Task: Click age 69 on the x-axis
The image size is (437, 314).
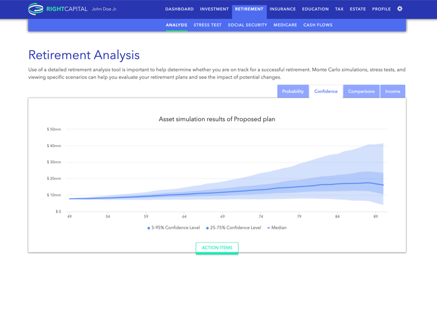Action: [222, 217]
